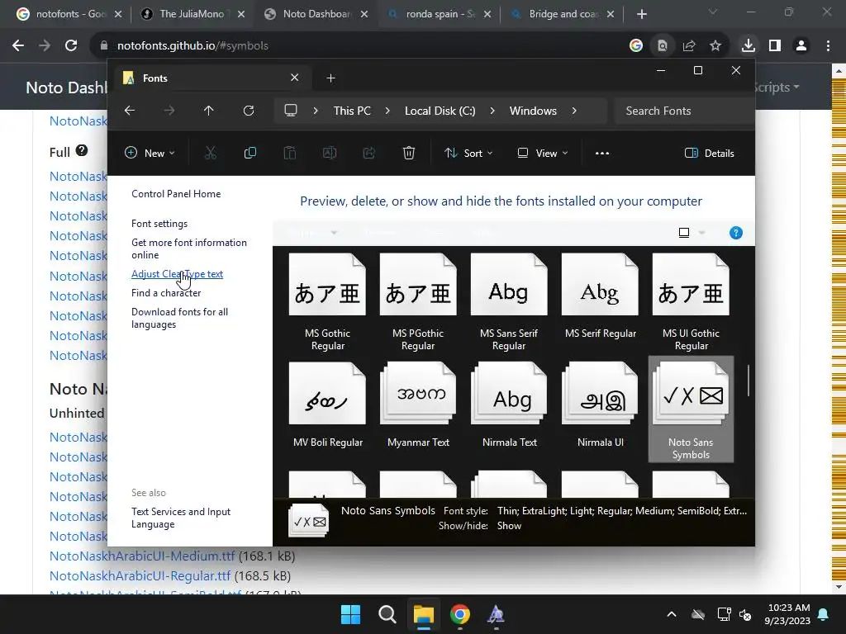Open taskbar Search icon
846x634 pixels.
[387, 614]
